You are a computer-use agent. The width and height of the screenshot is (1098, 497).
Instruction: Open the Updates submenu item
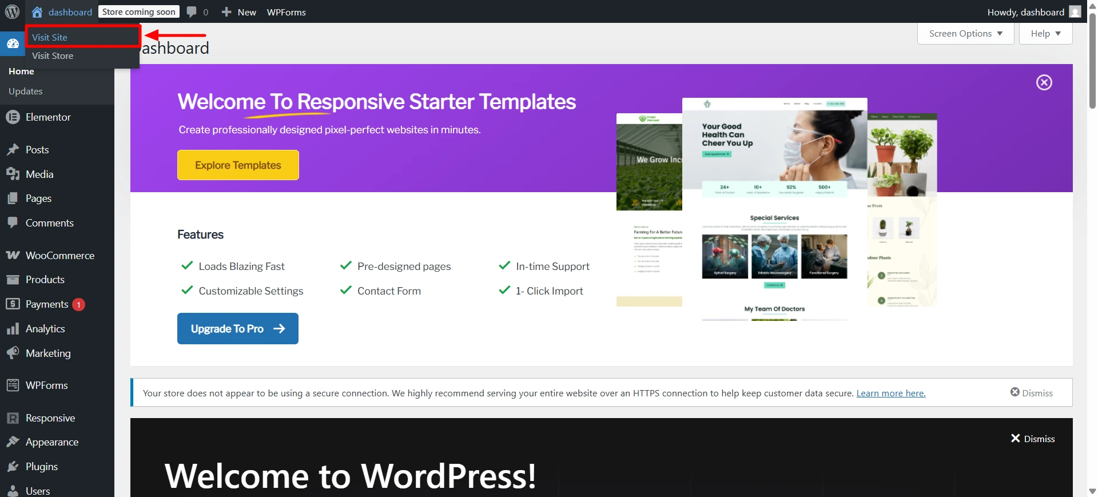coord(26,92)
